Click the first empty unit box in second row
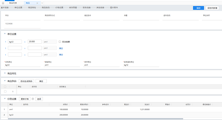This screenshot has height=120, width=222. coord(15,48)
